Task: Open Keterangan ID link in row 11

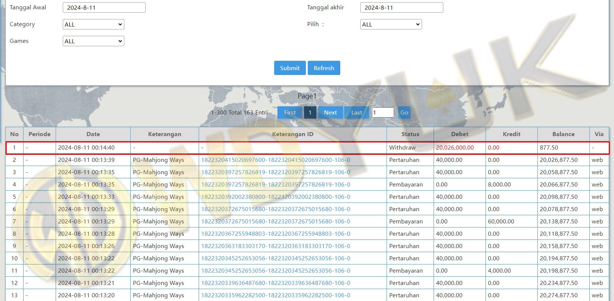Action: pos(276,270)
